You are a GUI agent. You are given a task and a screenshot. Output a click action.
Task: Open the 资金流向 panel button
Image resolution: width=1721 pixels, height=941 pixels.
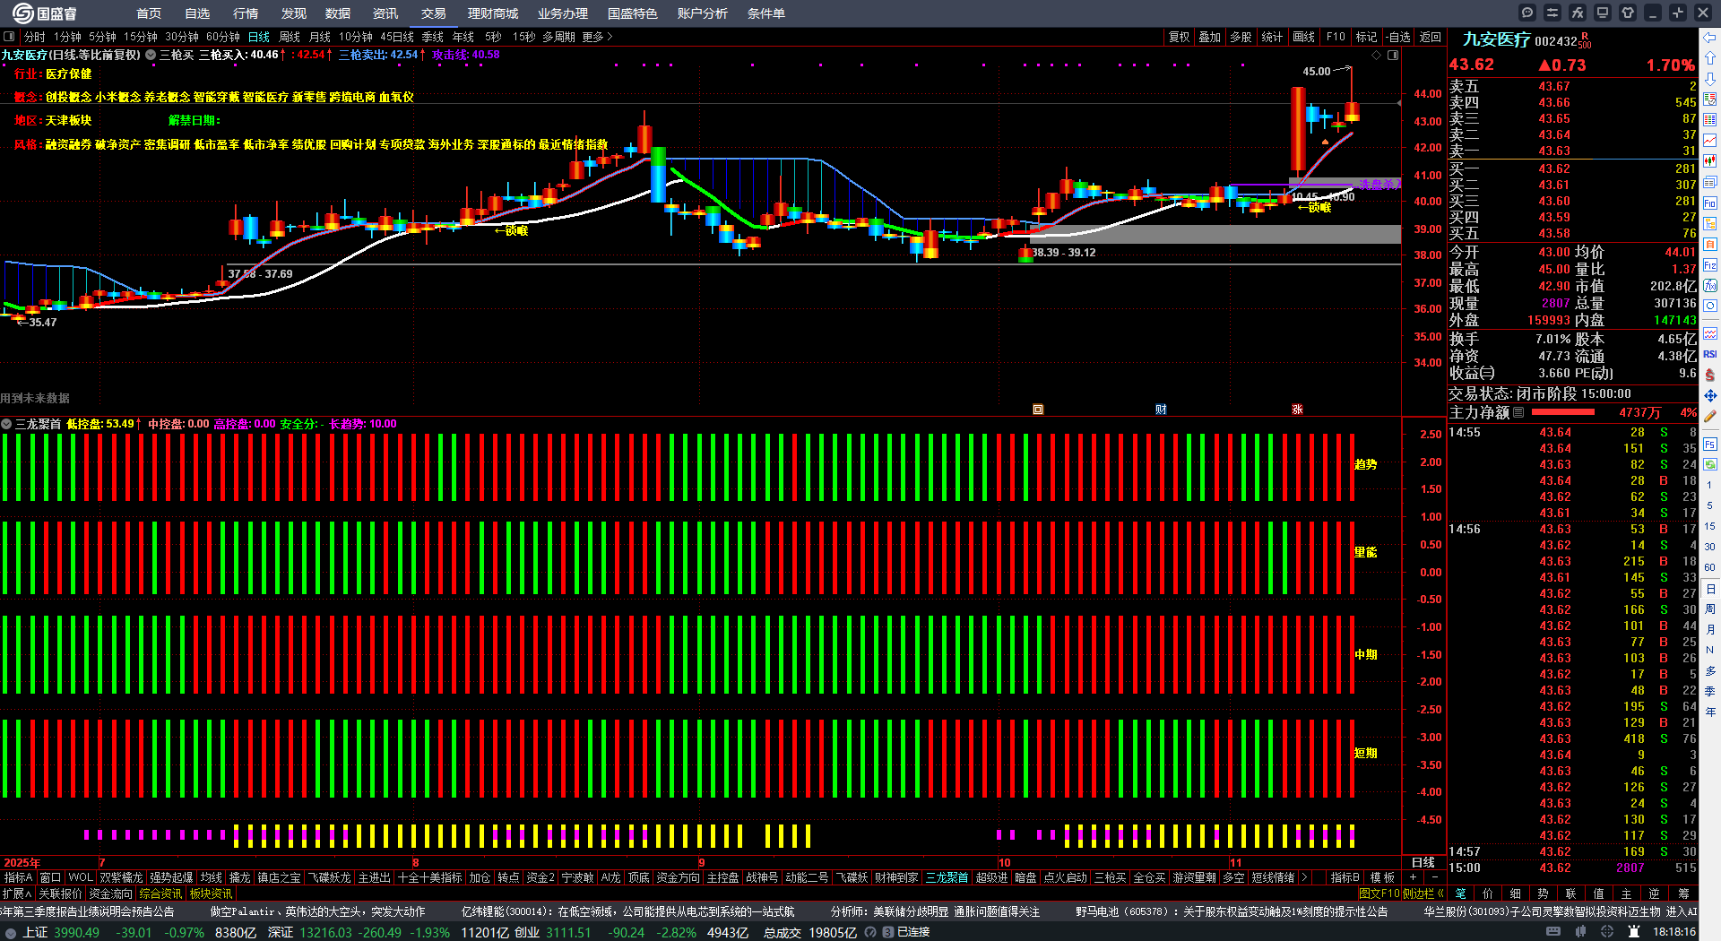[110, 894]
